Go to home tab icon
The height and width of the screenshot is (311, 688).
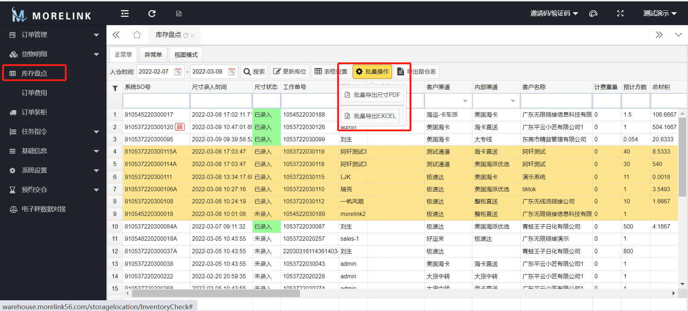tap(137, 35)
